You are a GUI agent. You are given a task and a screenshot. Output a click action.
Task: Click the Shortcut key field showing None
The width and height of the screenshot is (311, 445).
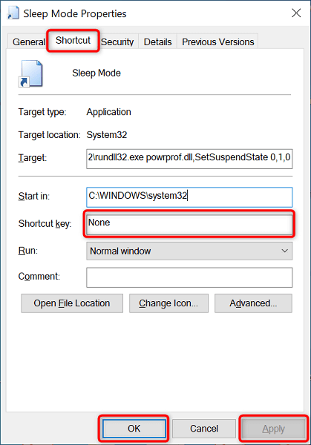click(189, 224)
